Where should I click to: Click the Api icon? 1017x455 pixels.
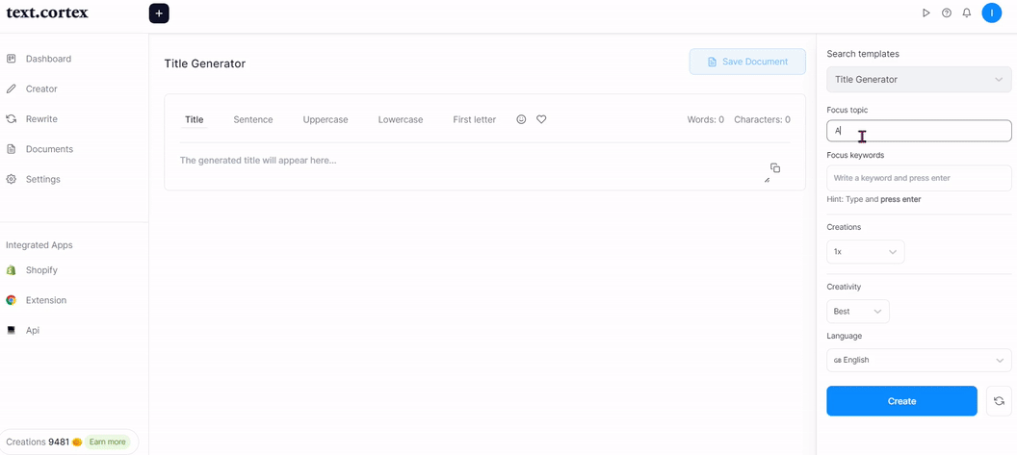[x=11, y=330]
